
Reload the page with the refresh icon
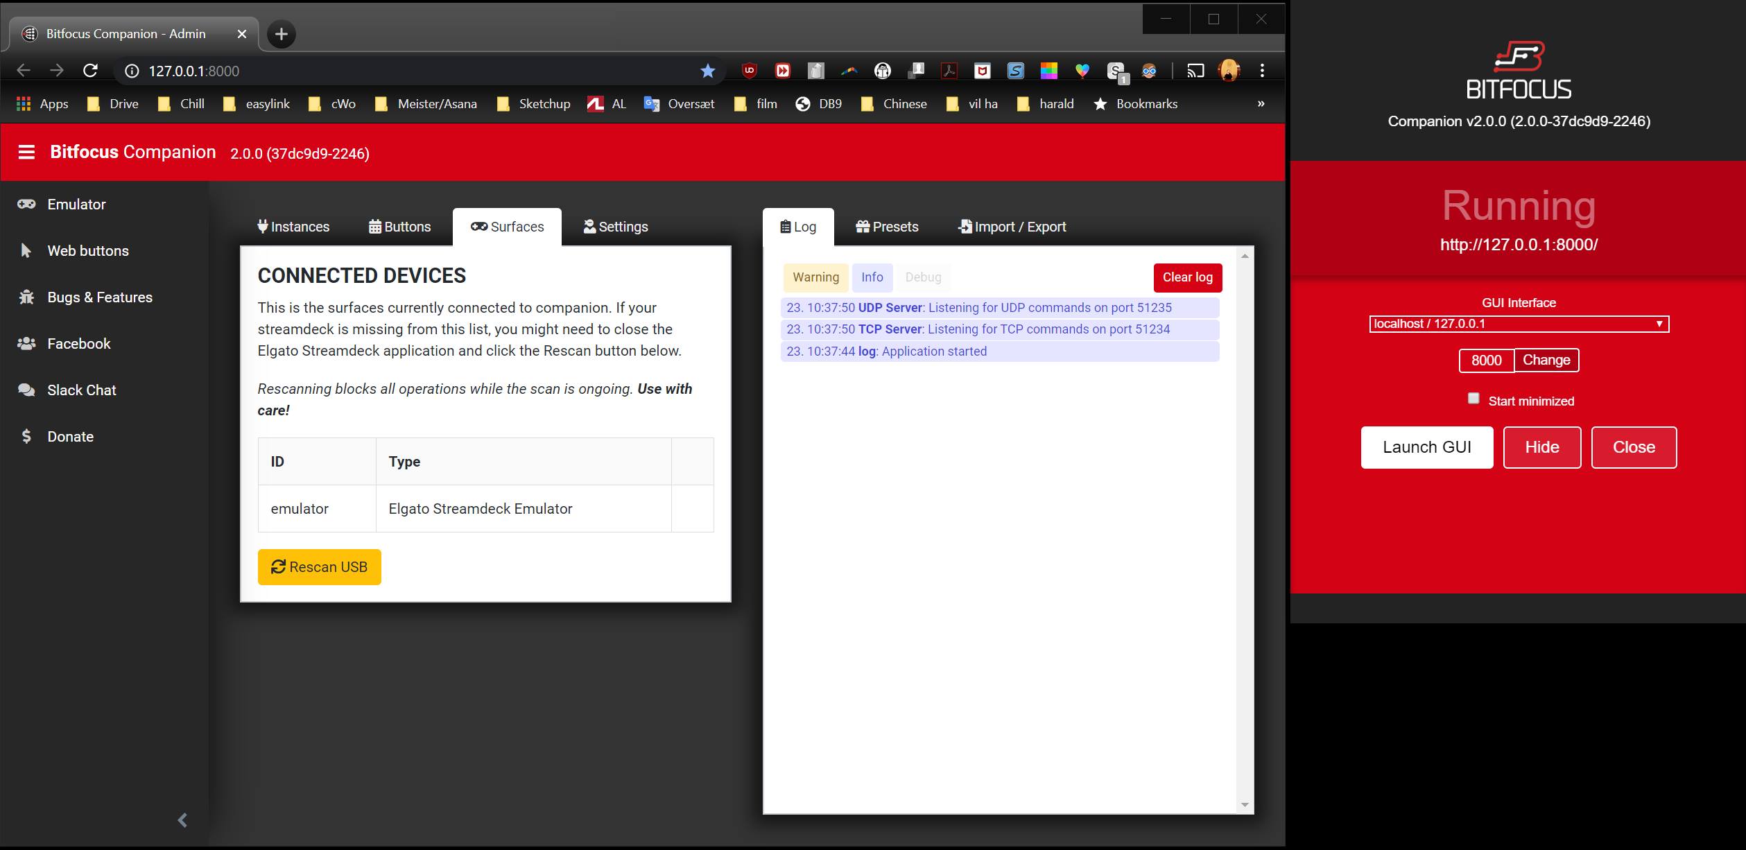pyautogui.click(x=90, y=70)
